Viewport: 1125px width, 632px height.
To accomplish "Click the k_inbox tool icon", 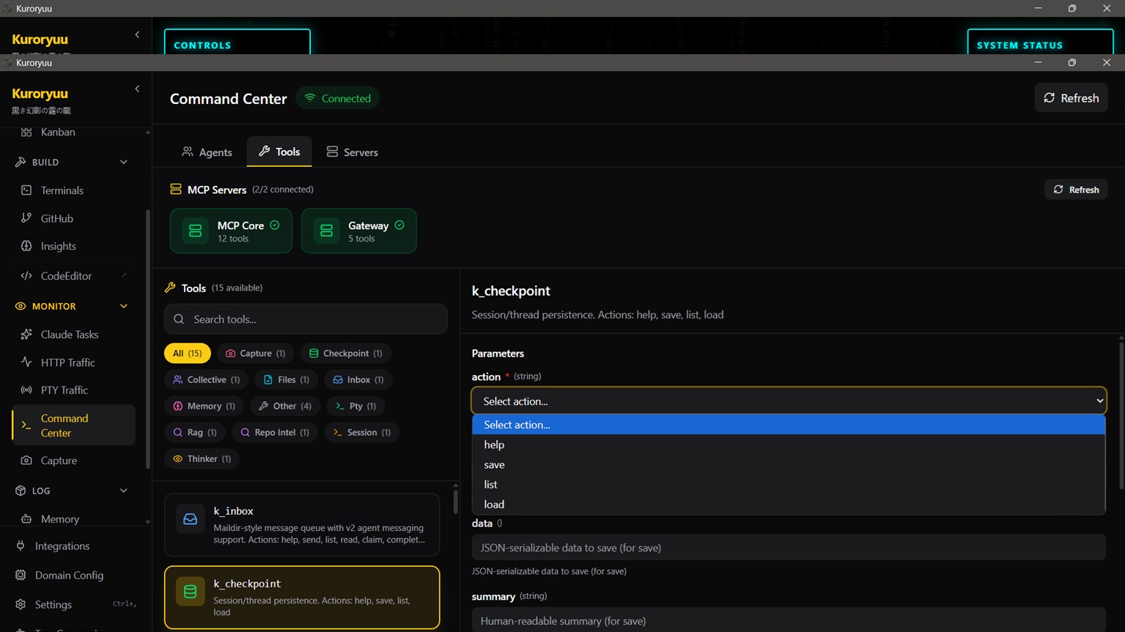I will (x=190, y=519).
